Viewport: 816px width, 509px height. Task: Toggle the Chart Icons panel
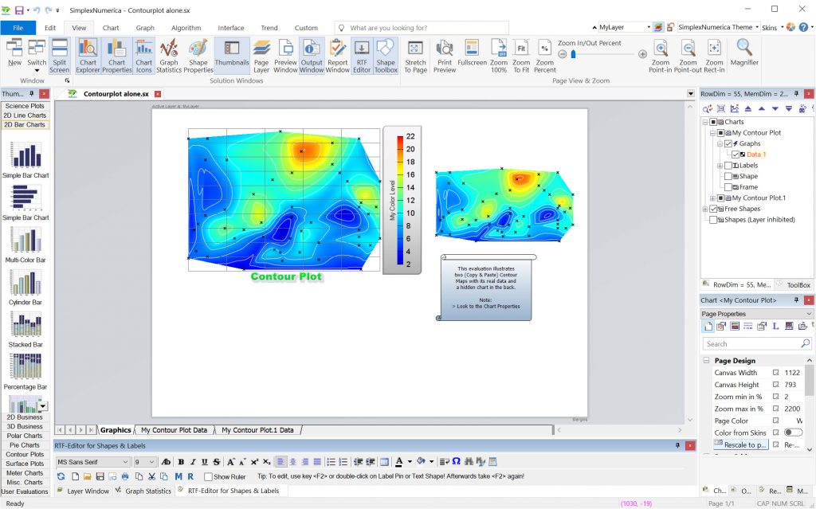(143, 56)
